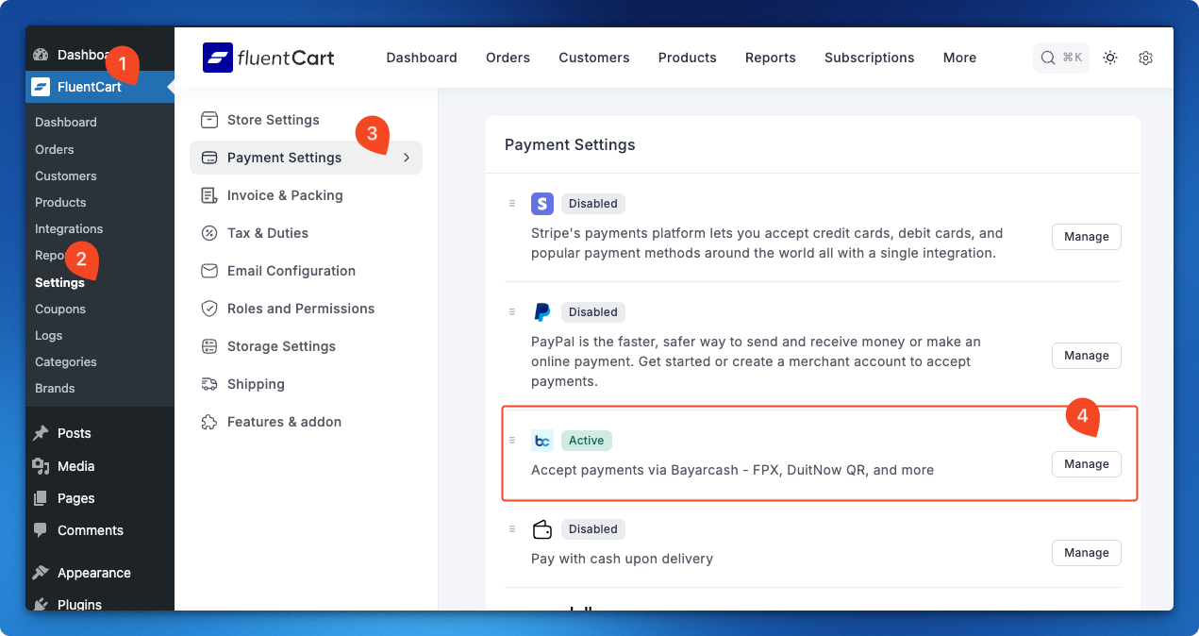Open the gear settings icon in header
The height and width of the screenshot is (636, 1199).
pyautogui.click(x=1145, y=58)
